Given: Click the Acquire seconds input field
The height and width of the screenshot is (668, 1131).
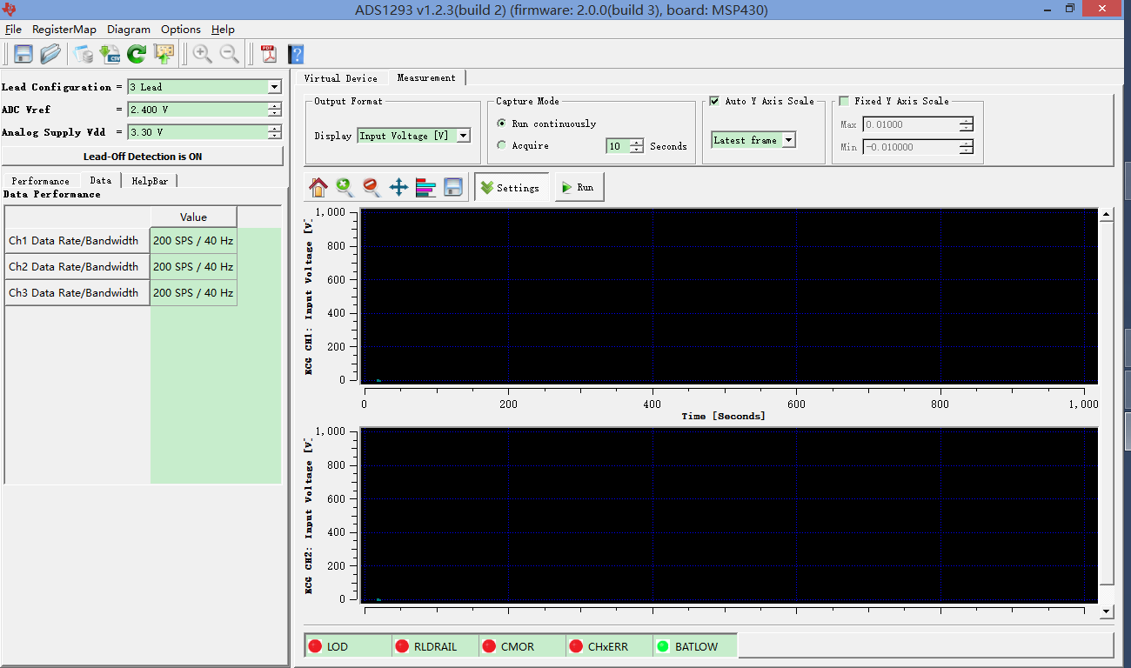Looking at the screenshot, I should tap(618, 146).
